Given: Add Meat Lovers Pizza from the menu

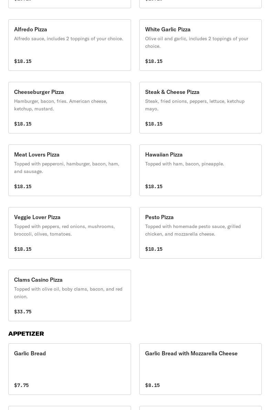Looking at the screenshot, I should click(69, 170).
